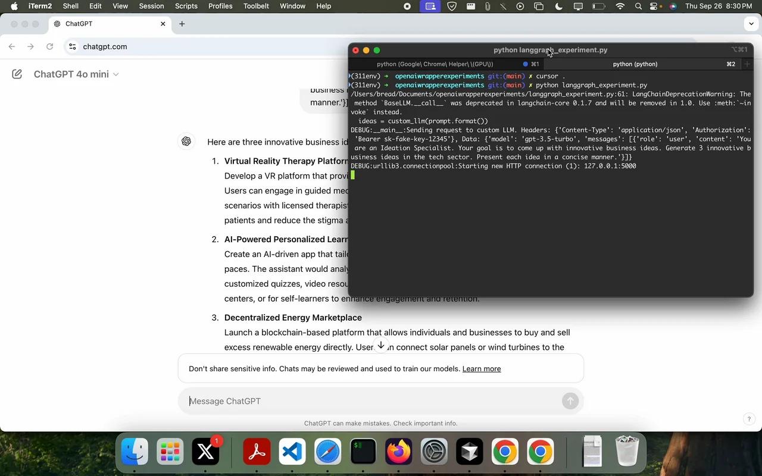Click the Wi-Fi icon in the menu bar

pos(620,6)
